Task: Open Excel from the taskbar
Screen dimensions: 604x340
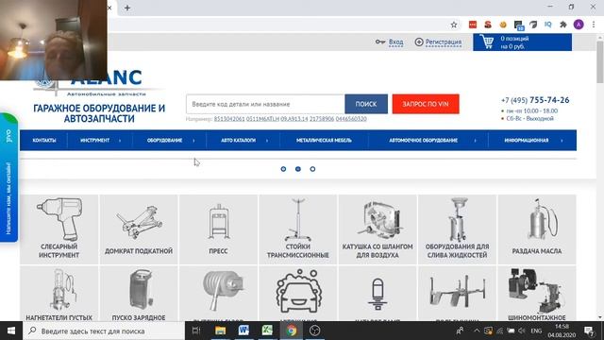Action: (x=267, y=331)
